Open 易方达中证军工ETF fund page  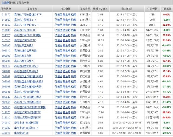[x=25, y=20]
